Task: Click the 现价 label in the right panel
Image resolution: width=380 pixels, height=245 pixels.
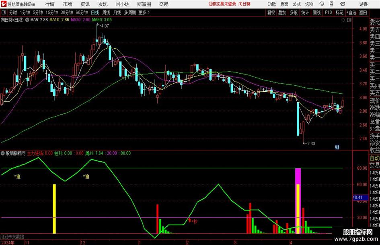Action: tap(375, 101)
